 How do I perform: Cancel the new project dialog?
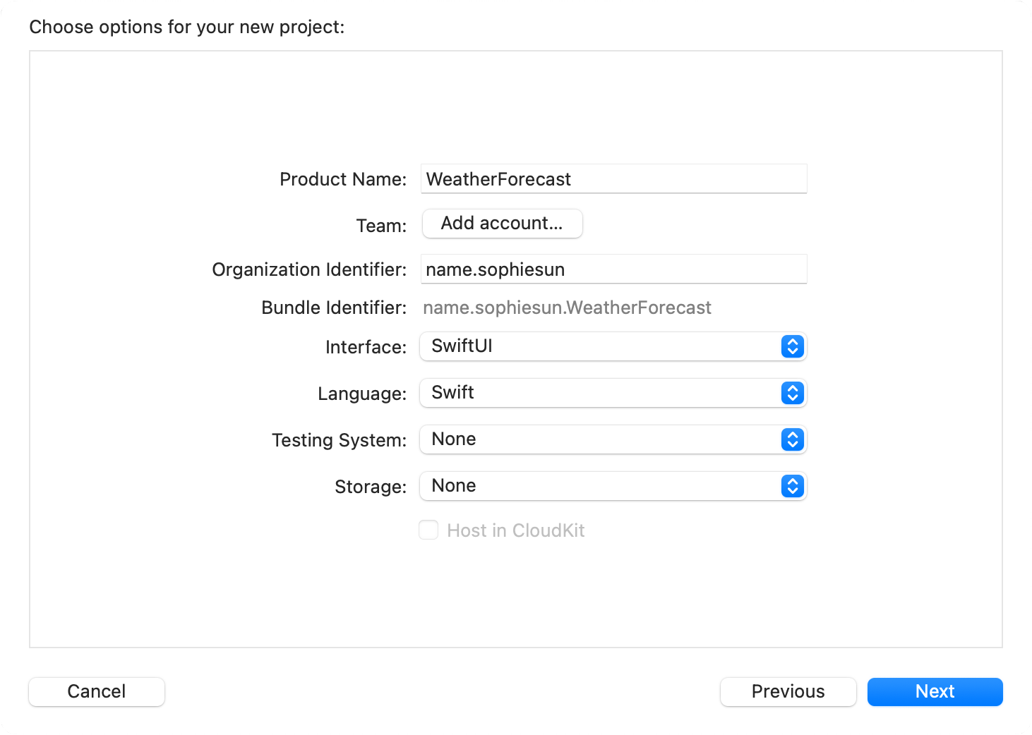[97, 691]
